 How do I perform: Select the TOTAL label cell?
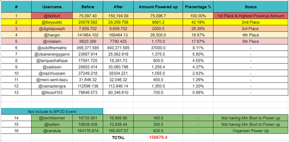point(118,138)
